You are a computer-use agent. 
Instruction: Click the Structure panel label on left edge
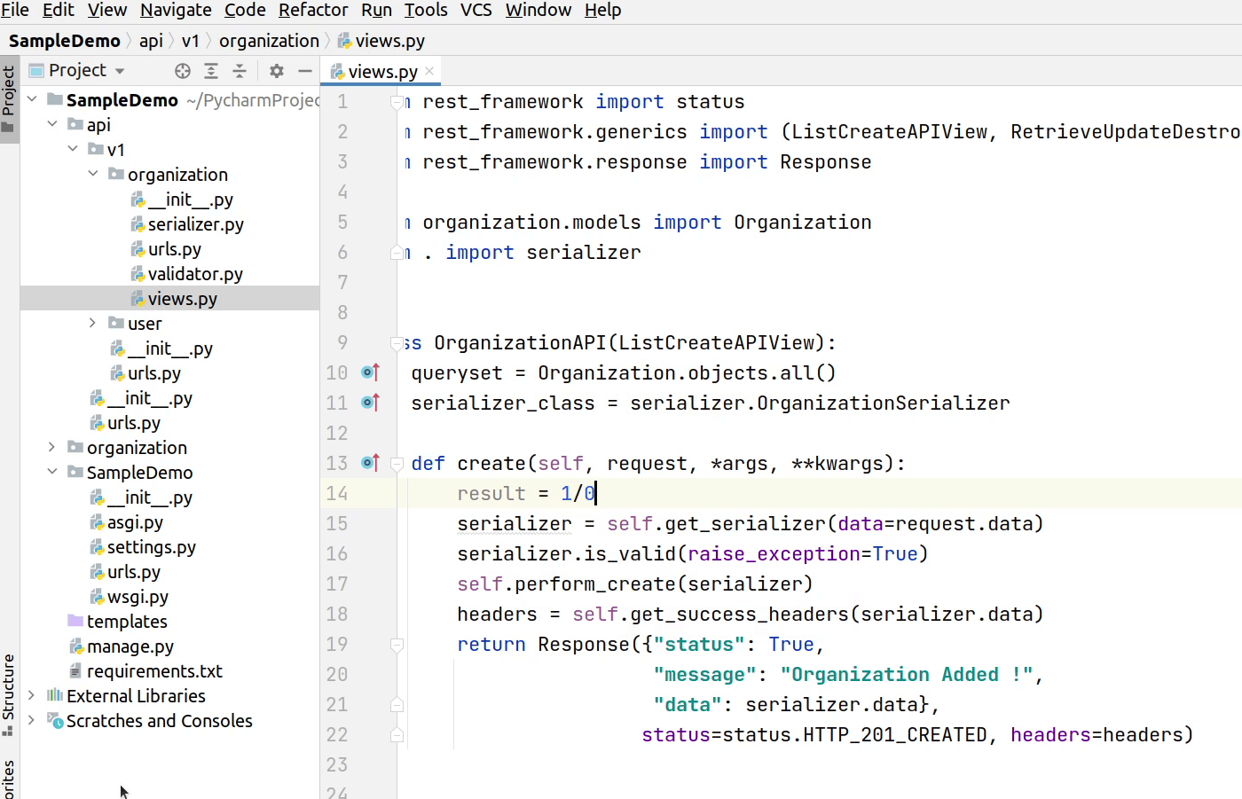pyautogui.click(x=9, y=692)
